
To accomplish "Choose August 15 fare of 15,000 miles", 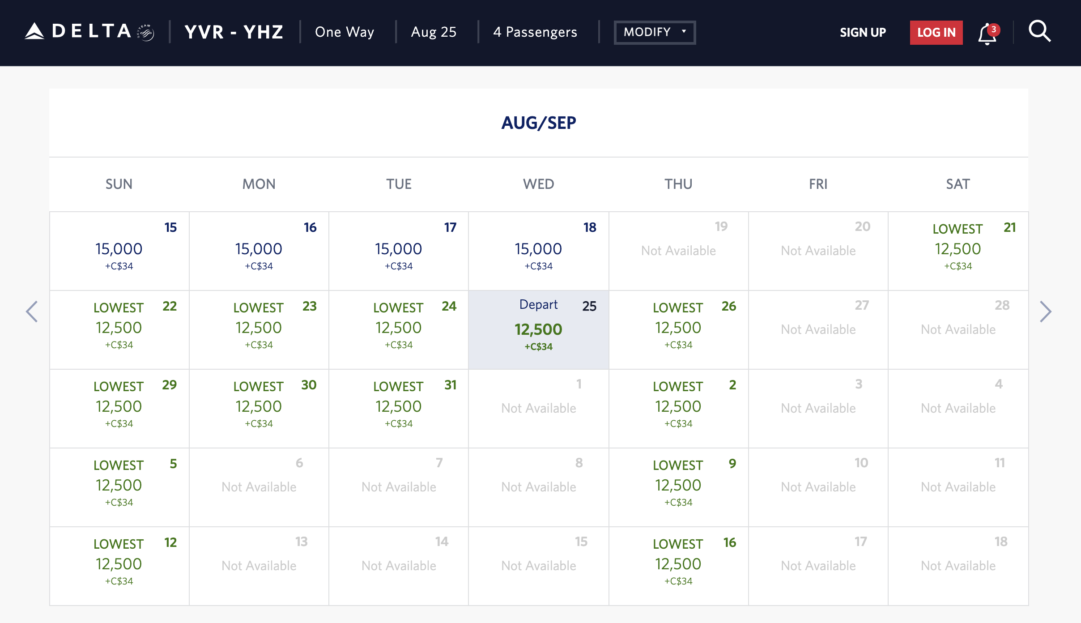I will click(x=119, y=250).
